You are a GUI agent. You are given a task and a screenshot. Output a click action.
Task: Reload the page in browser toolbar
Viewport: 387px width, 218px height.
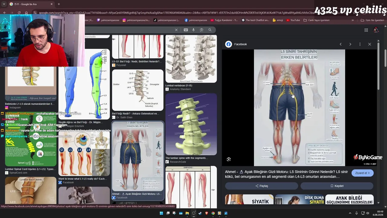(x=19, y=13)
